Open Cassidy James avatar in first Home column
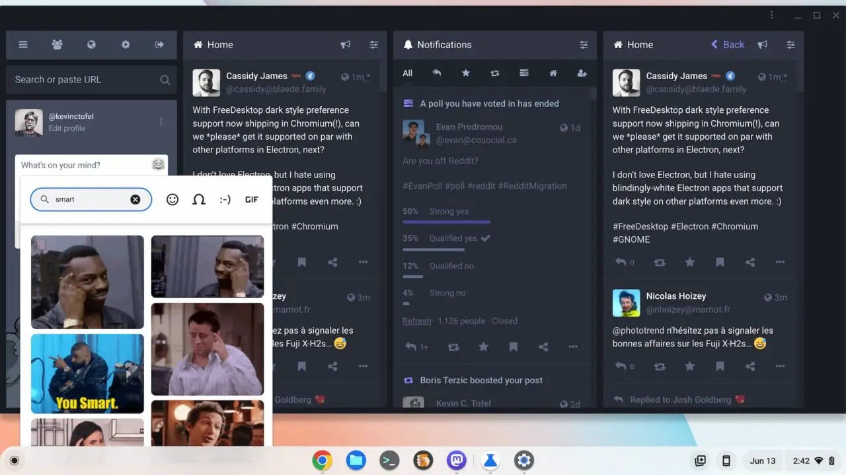 coord(206,82)
